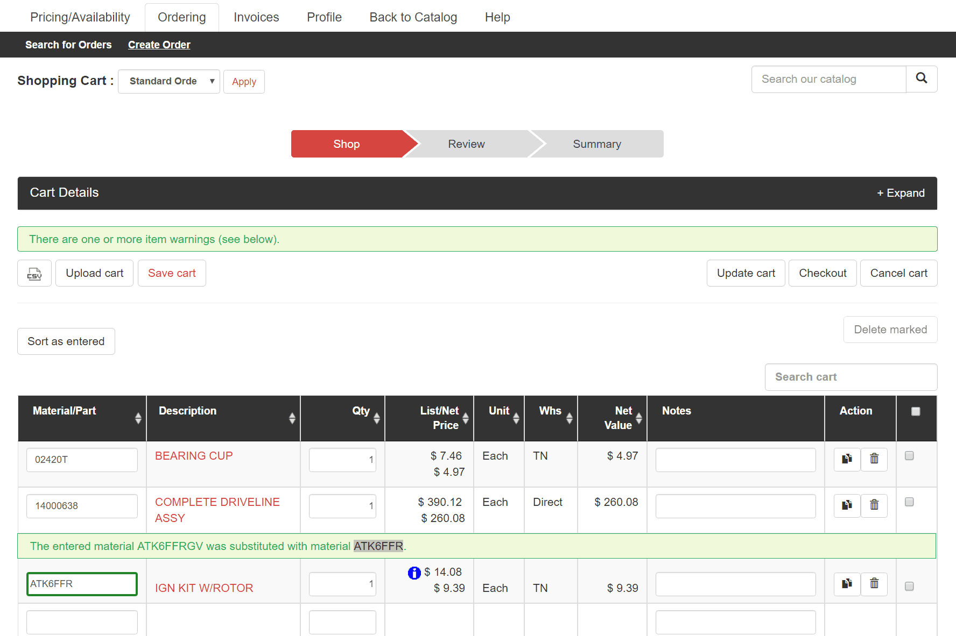This screenshot has width=956, height=636.
Task: Switch to Pricing/Availability tab
Action: coord(80,17)
